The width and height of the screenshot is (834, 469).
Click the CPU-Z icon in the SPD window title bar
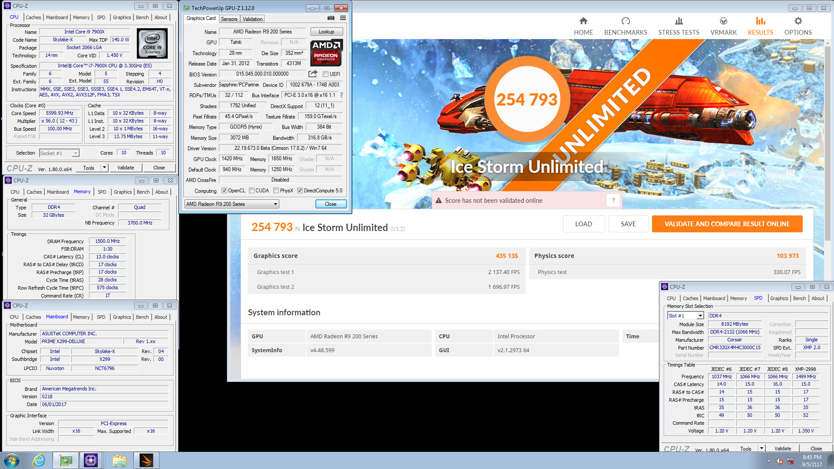point(665,287)
